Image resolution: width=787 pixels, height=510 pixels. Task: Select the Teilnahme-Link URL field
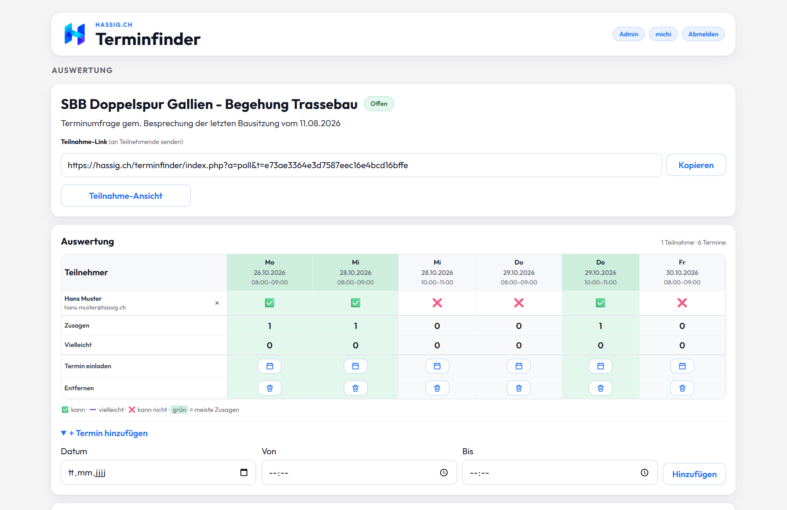click(361, 165)
